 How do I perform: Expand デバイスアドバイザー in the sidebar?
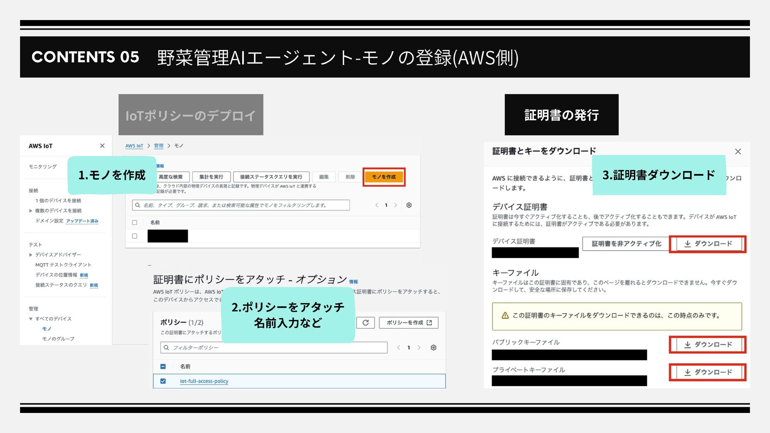click(x=30, y=255)
